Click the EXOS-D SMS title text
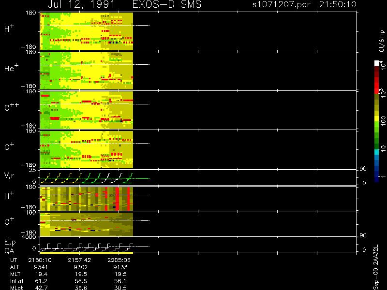 [167, 4]
